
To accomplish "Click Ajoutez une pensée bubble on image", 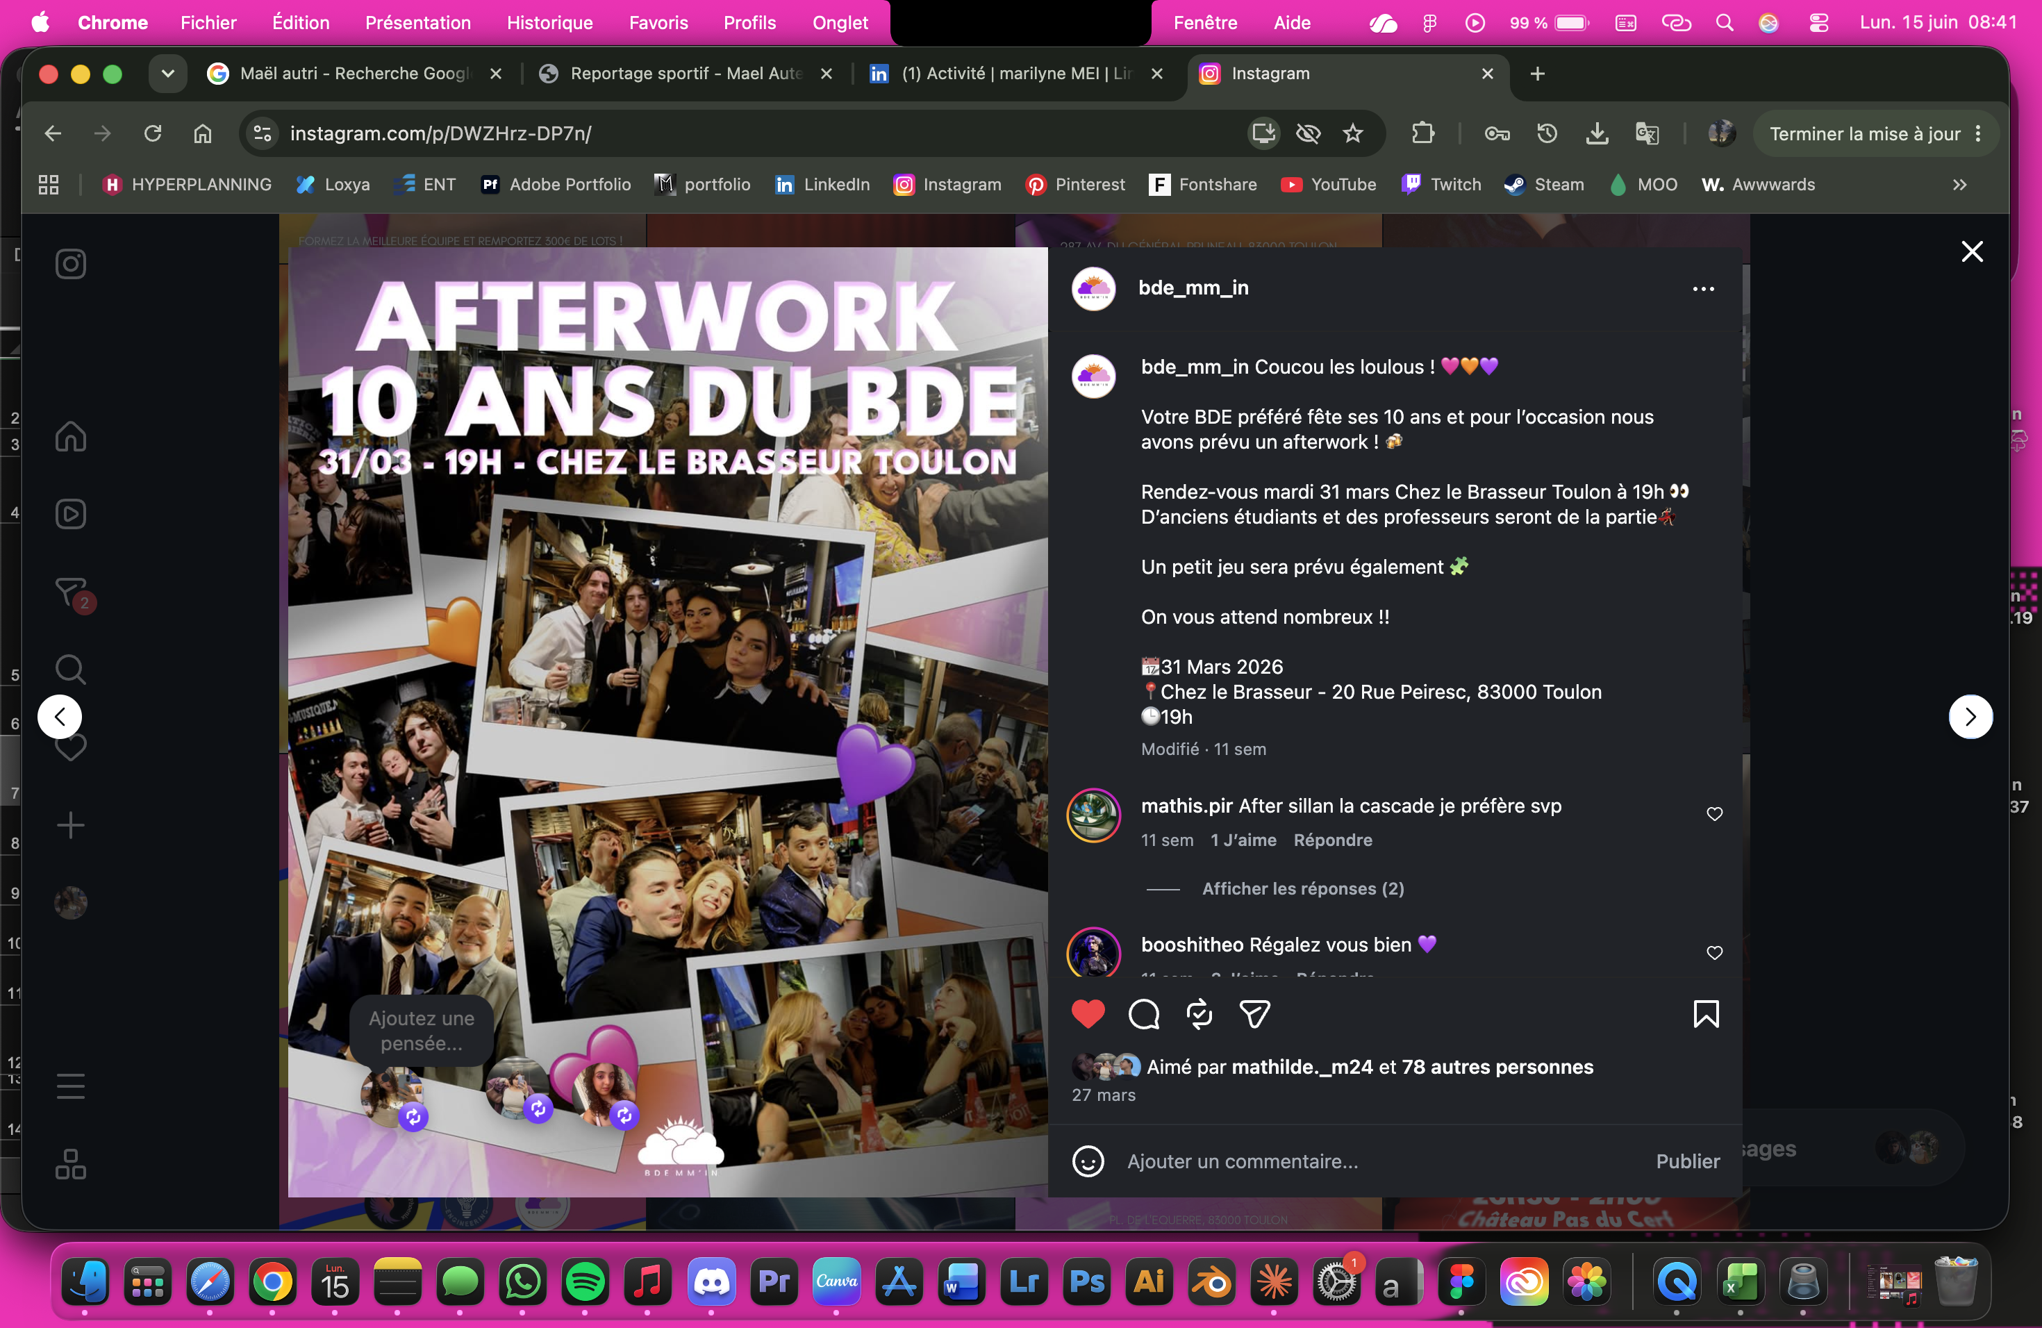I will pyautogui.click(x=422, y=1030).
